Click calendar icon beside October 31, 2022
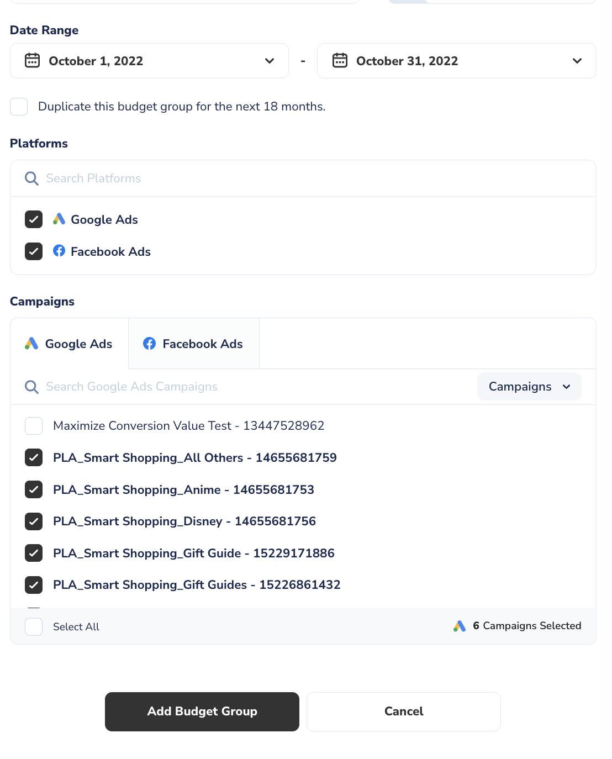Viewport: 612px width, 759px height. [x=340, y=61]
